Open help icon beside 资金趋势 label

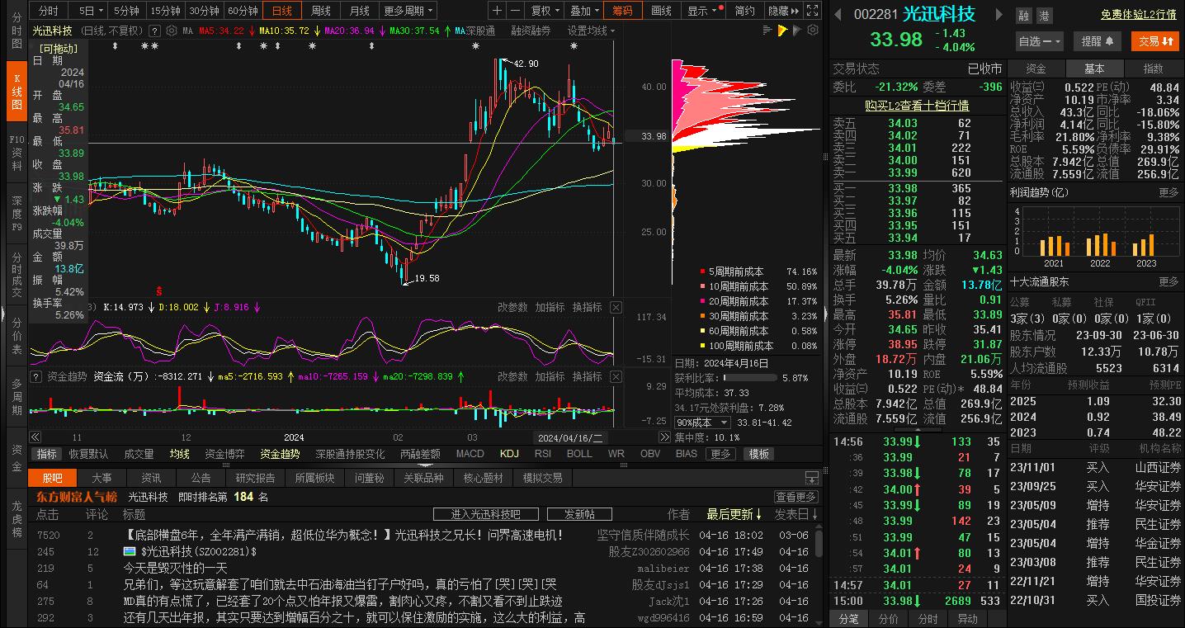pyautogui.click(x=36, y=376)
